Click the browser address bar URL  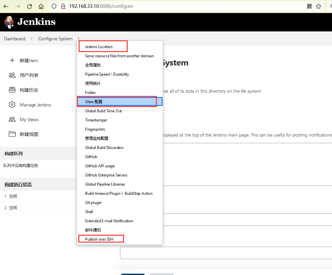(x=101, y=6)
